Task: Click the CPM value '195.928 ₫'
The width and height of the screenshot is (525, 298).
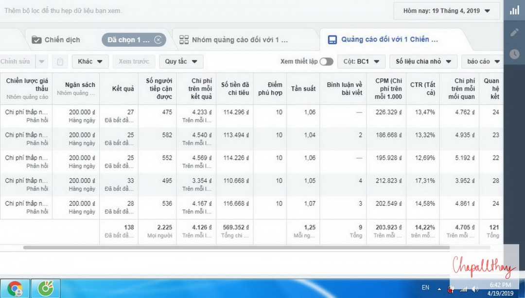Action: 388,158
